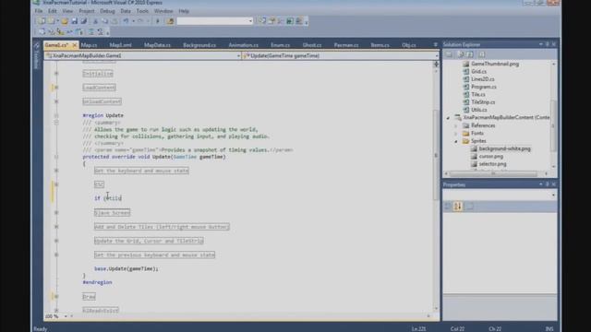The height and width of the screenshot is (332, 591).
Task: Expand the Fonts folder in Solution Explorer
Action: 456,133
